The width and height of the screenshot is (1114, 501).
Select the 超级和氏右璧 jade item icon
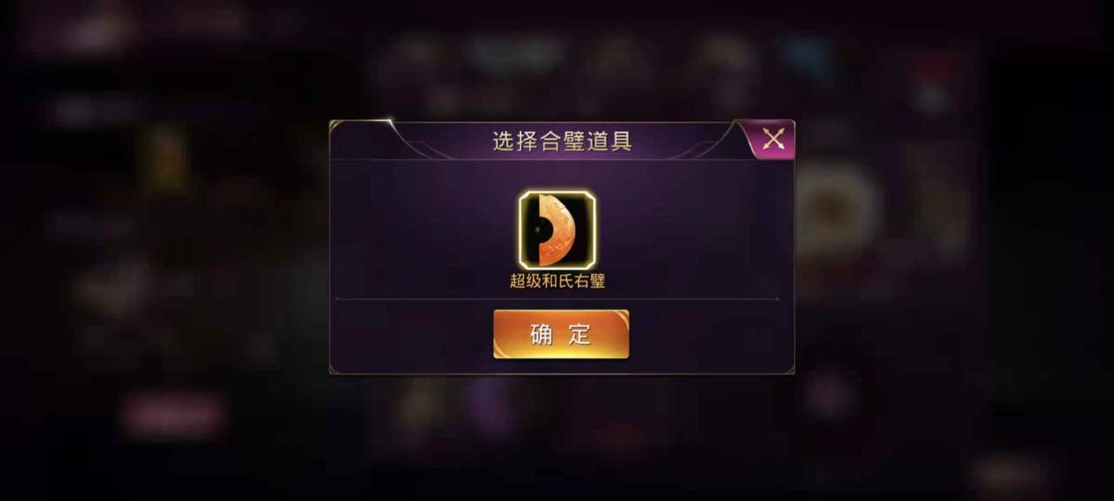click(x=557, y=230)
